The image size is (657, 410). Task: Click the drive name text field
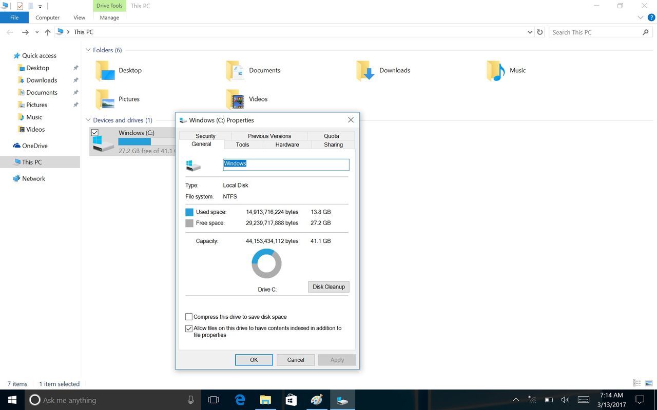pos(286,164)
